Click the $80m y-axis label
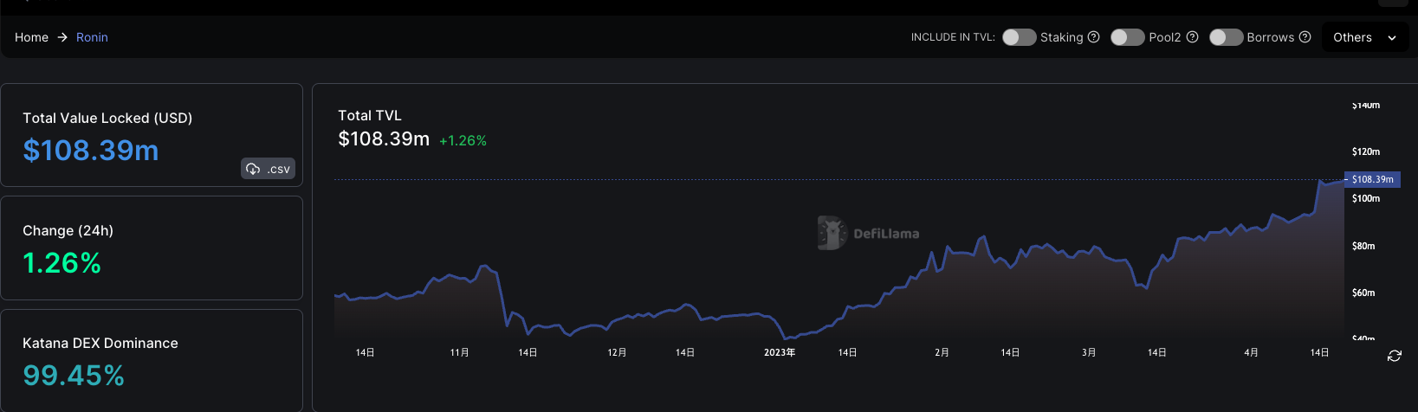Screen dimensions: 1418x412 tap(1363, 246)
